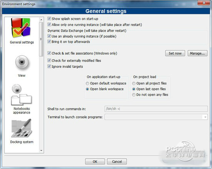Select the General settings colored cubes icon
This screenshot has height=169, width=212.
click(21, 28)
